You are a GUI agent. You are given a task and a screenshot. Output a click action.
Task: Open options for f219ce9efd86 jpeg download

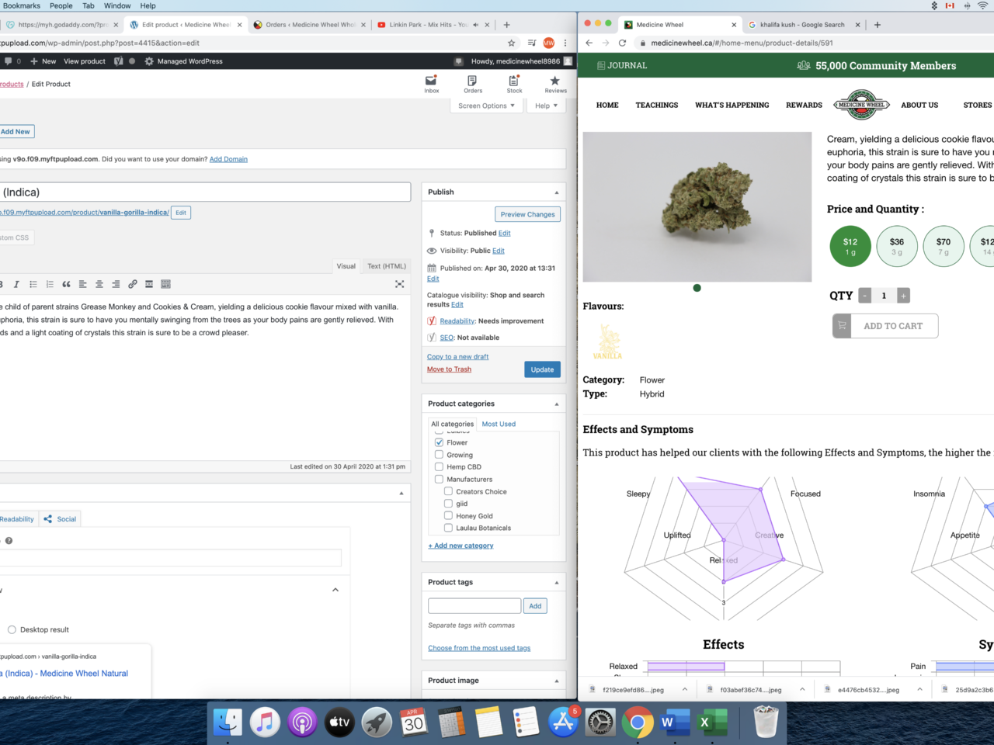coord(684,689)
